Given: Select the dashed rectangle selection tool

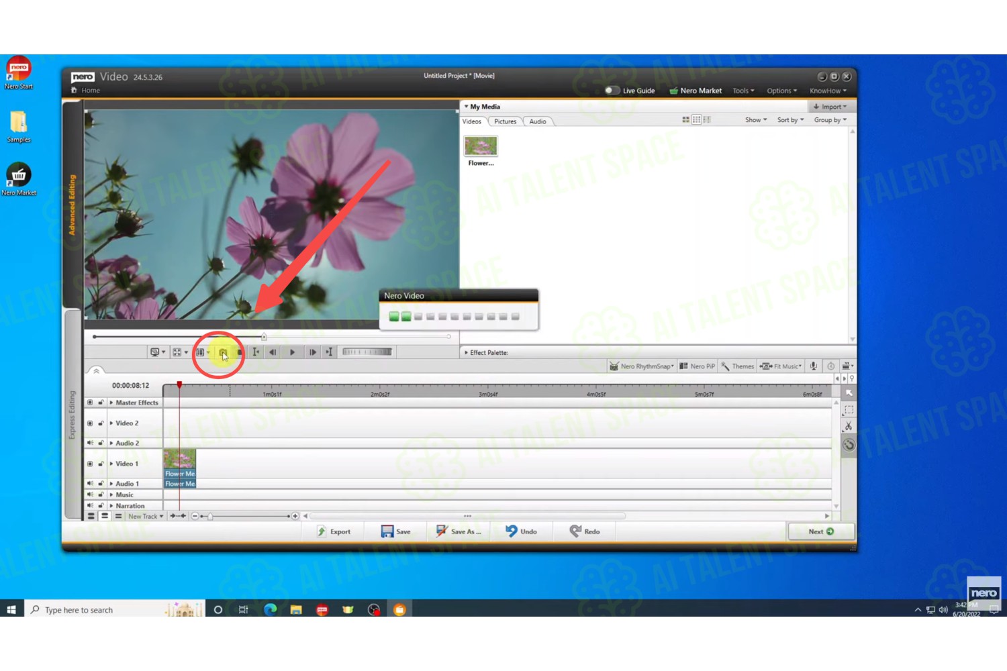Looking at the screenshot, I should coord(849,409).
